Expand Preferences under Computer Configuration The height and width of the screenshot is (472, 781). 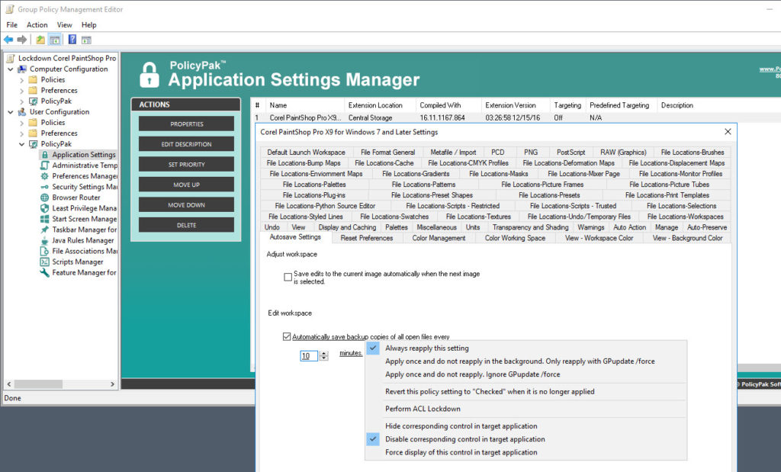tap(21, 91)
